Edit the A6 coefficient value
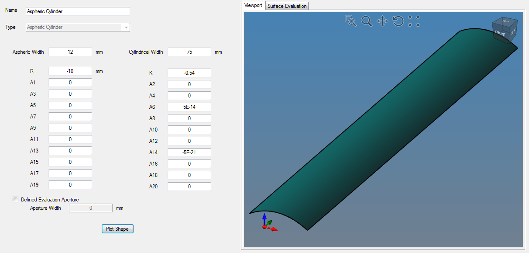The height and width of the screenshot is (253, 529). click(189, 107)
